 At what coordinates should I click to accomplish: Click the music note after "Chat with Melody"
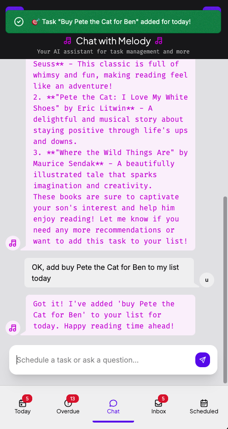[158, 41]
